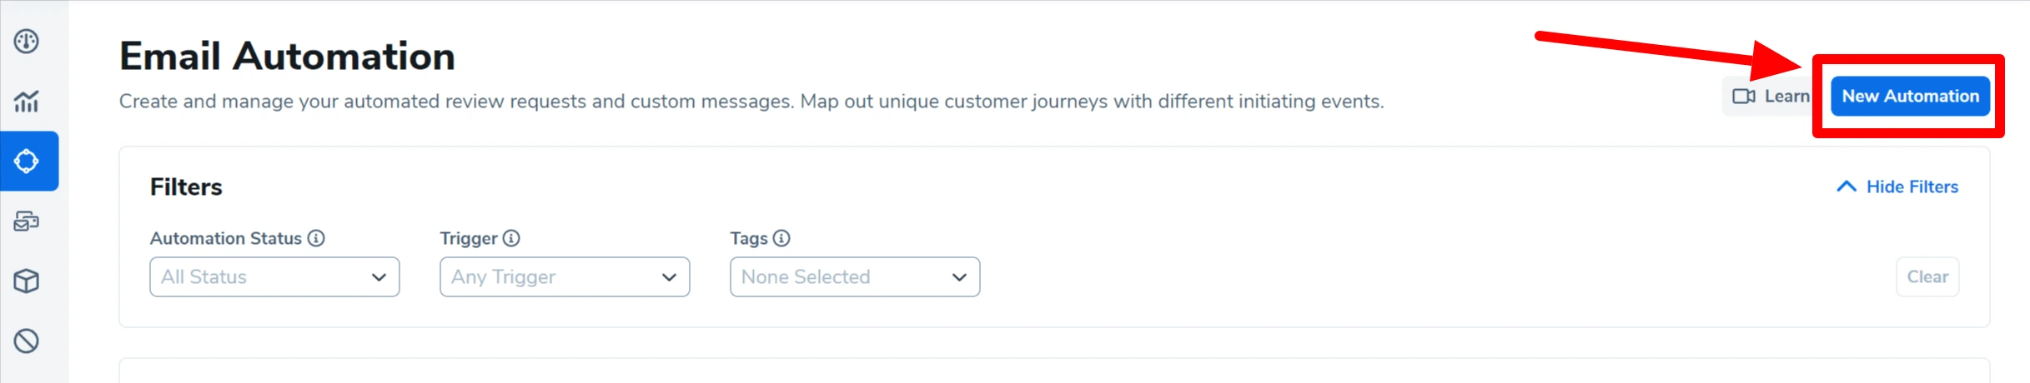This screenshot has width=2030, height=383.
Task: Select the highlighted automation icon in sidebar
Action: pyautogui.click(x=27, y=161)
